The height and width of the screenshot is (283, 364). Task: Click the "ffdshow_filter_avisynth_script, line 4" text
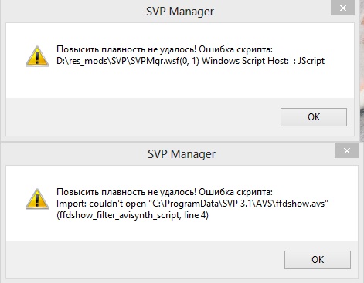[x=132, y=215]
